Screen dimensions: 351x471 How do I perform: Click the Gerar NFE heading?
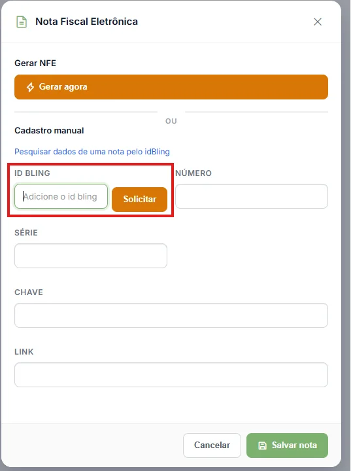click(x=35, y=63)
